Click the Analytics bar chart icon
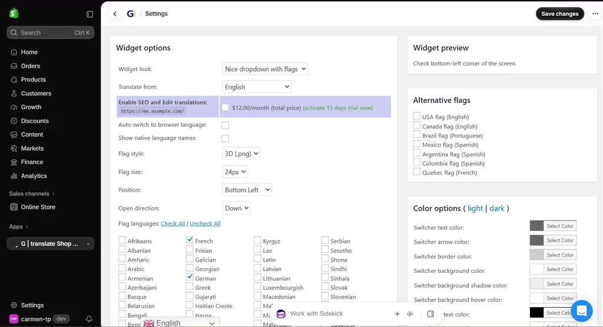This screenshot has width=603, height=327. 14,176
